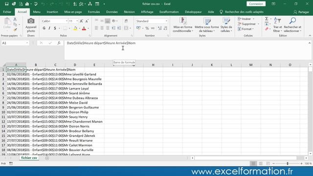Click the borders icon in Police group

point(65,28)
